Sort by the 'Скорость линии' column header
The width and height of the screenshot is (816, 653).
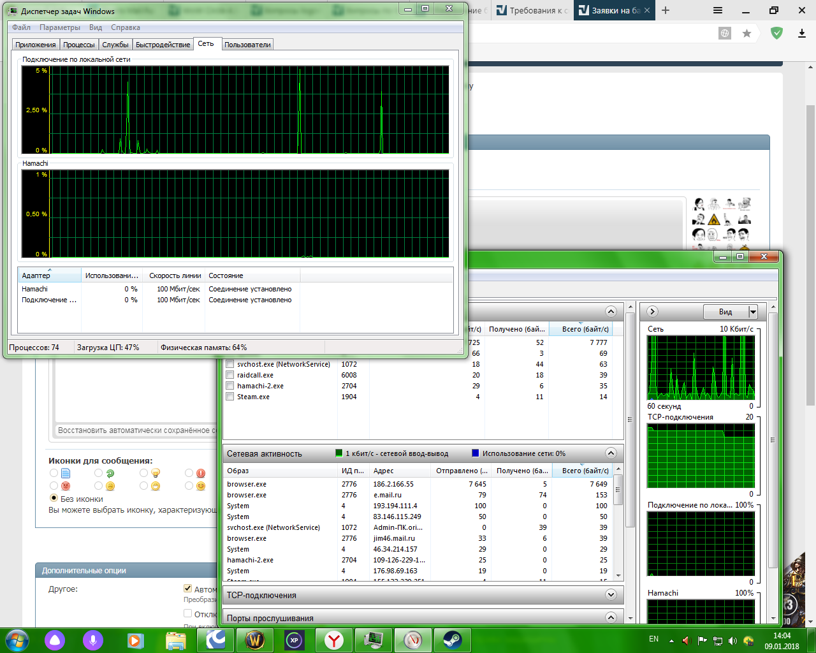[175, 275]
